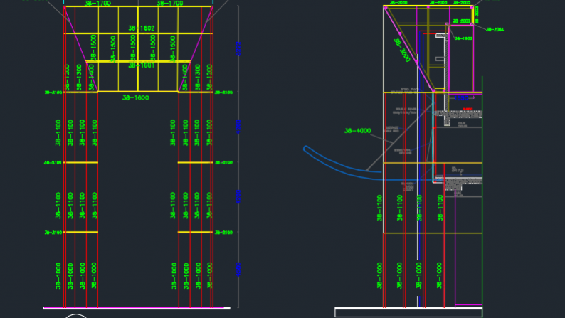Pick the 3B-1600 horizontal member label
Image resolution: width=565 pixels, height=318 pixels.
coord(135,97)
